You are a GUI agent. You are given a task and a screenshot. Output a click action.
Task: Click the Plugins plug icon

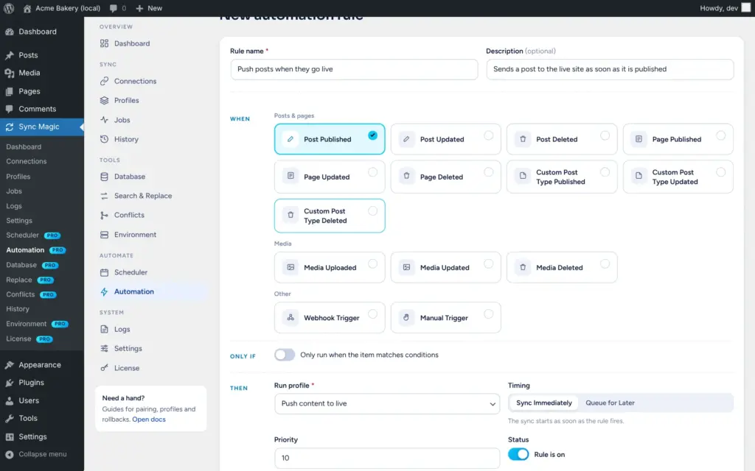click(10, 383)
